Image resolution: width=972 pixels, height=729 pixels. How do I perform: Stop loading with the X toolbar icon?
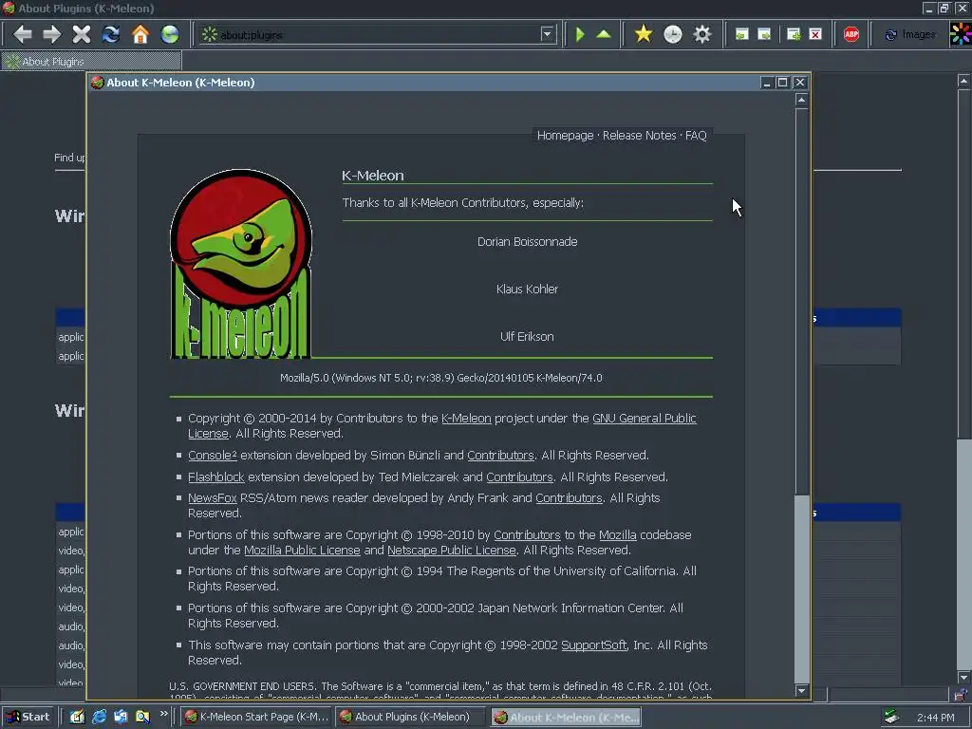pyautogui.click(x=82, y=34)
